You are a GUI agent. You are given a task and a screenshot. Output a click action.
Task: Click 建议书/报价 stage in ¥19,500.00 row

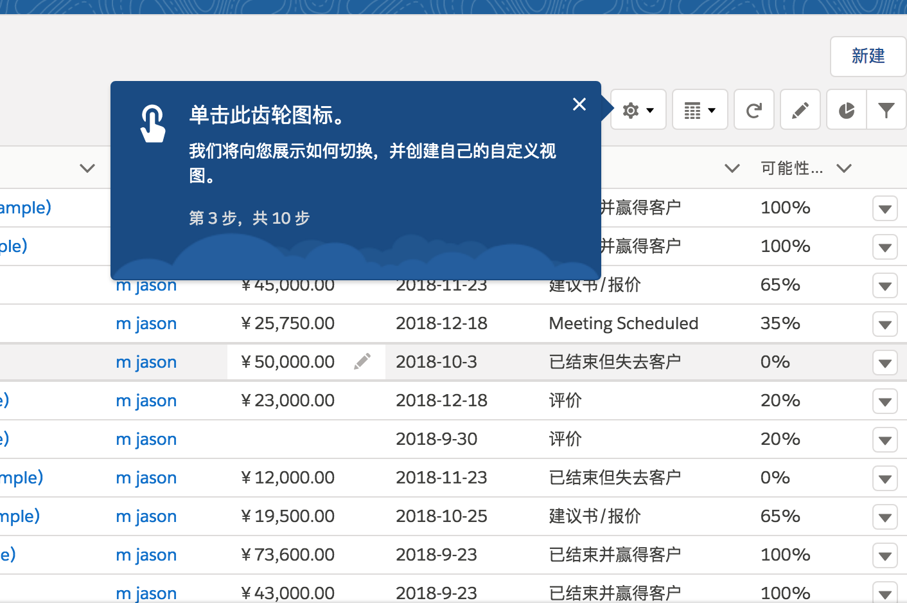595,516
